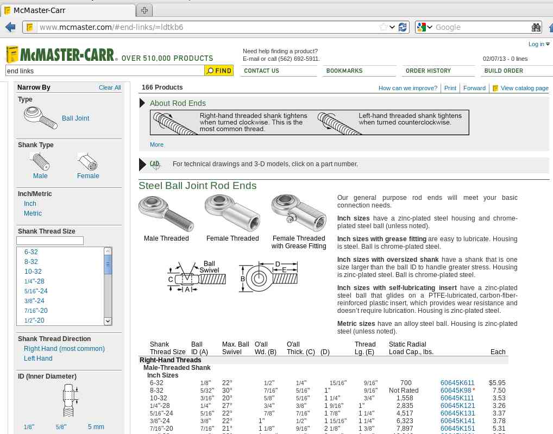
Task: Select 10-32 in thread size list
Action: (33, 272)
